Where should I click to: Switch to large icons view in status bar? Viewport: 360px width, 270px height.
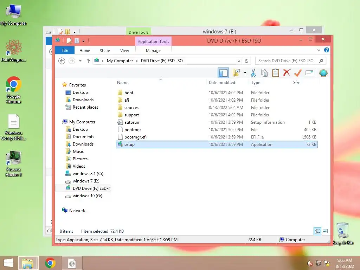click(x=325, y=231)
